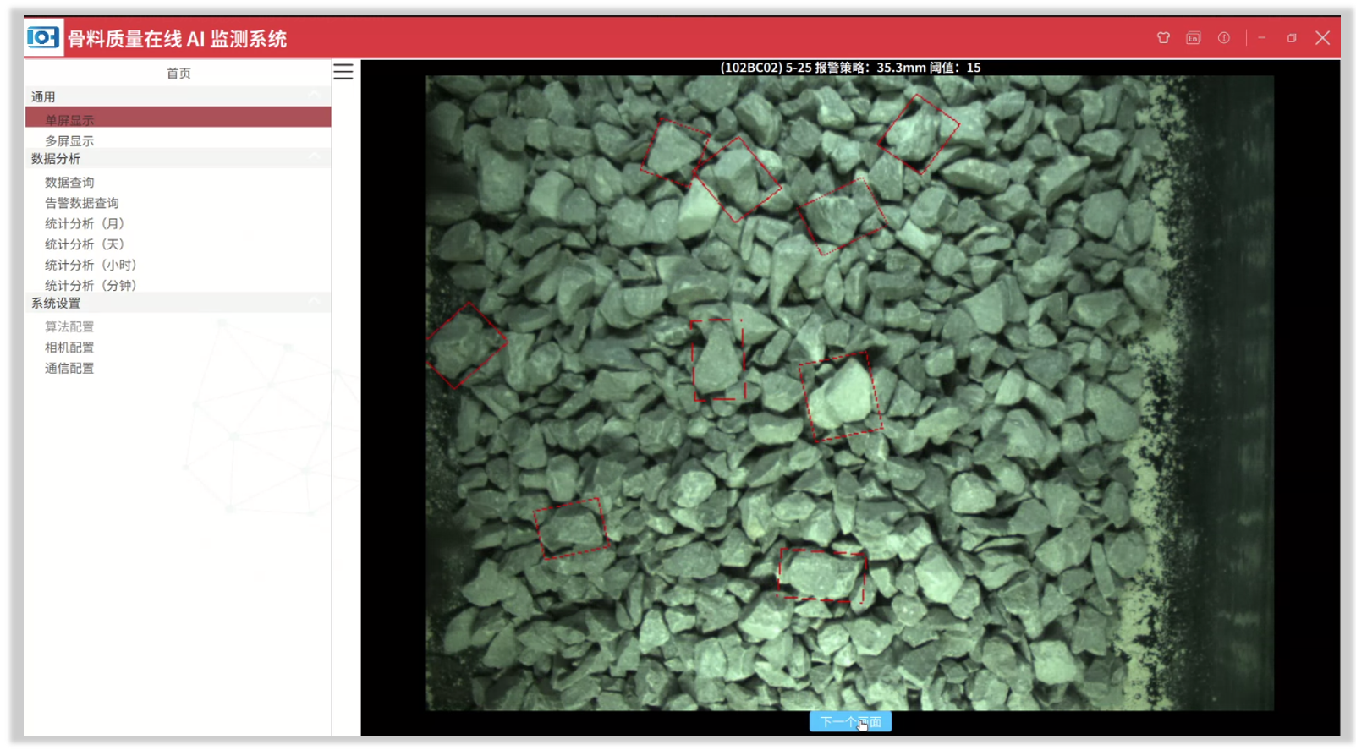Collapse the 系统设置 section chevron
This screenshot has width=1356, height=750.
tap(315, 302)
